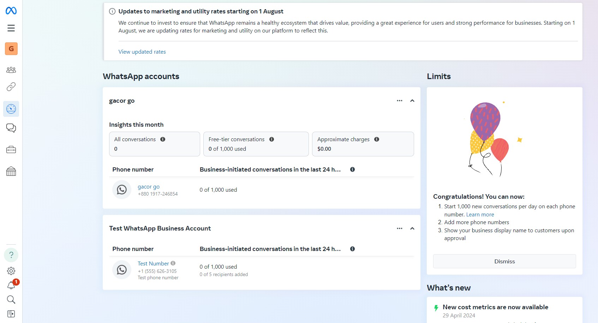
Task: Open the link chain icon in sidebar
Action: [x=11, y=86]
